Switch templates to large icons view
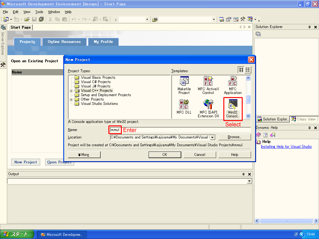This screenshot has width=319, height=239. click(241, 70)
